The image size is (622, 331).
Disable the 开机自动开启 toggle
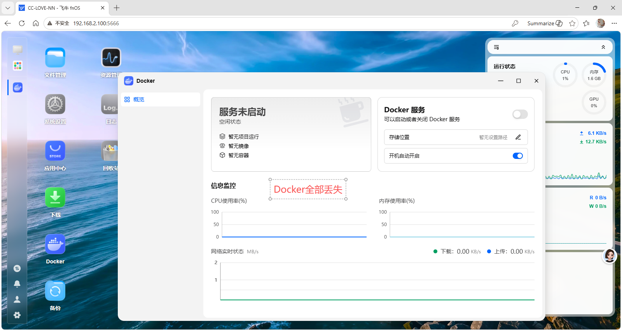(x=518, y=156)
